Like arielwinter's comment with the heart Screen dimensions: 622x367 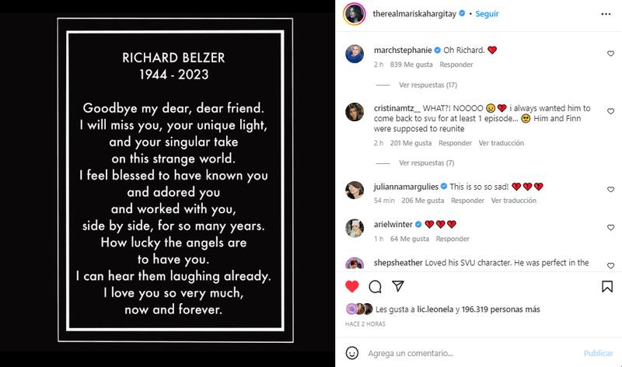610,228
